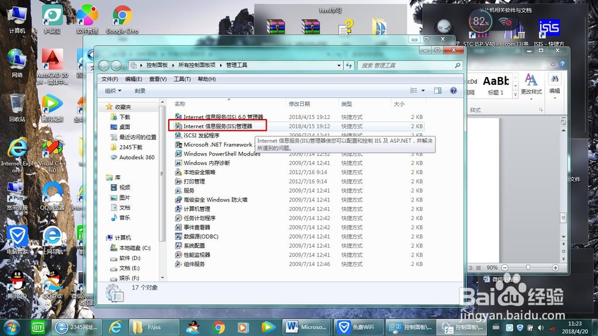The image size is (598, 336).
Task: Select 事件查看器 shortcut
Action: 193,227
